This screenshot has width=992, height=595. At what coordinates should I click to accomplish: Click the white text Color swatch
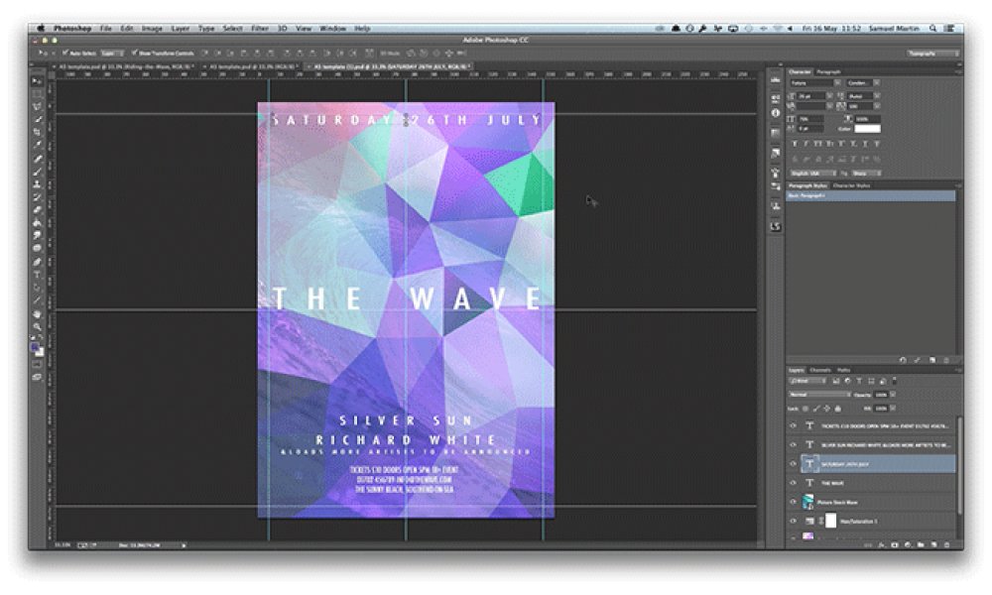866,128
